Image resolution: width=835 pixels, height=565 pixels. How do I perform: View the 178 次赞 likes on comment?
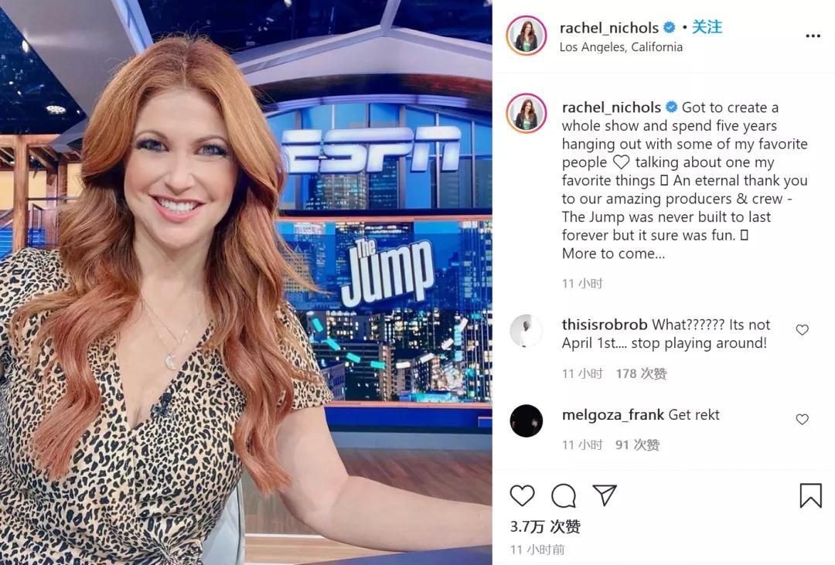[x=641, y=374]
